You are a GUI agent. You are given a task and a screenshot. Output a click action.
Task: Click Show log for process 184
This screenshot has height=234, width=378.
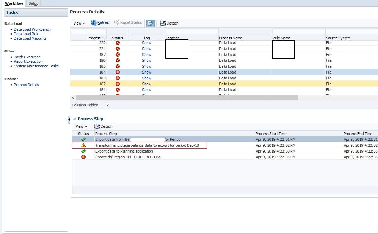coord(146,72)
